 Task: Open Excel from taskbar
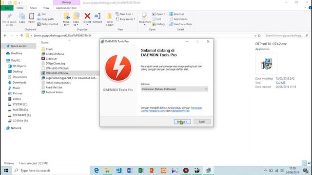[x=141, y=171]
